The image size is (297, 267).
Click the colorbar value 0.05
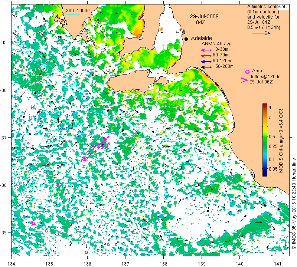273,169
